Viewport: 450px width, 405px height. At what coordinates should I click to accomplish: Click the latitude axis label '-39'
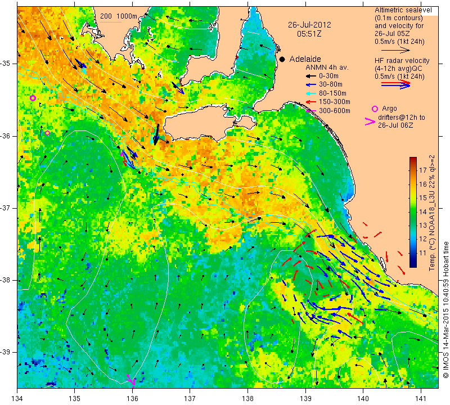point(6,352)
